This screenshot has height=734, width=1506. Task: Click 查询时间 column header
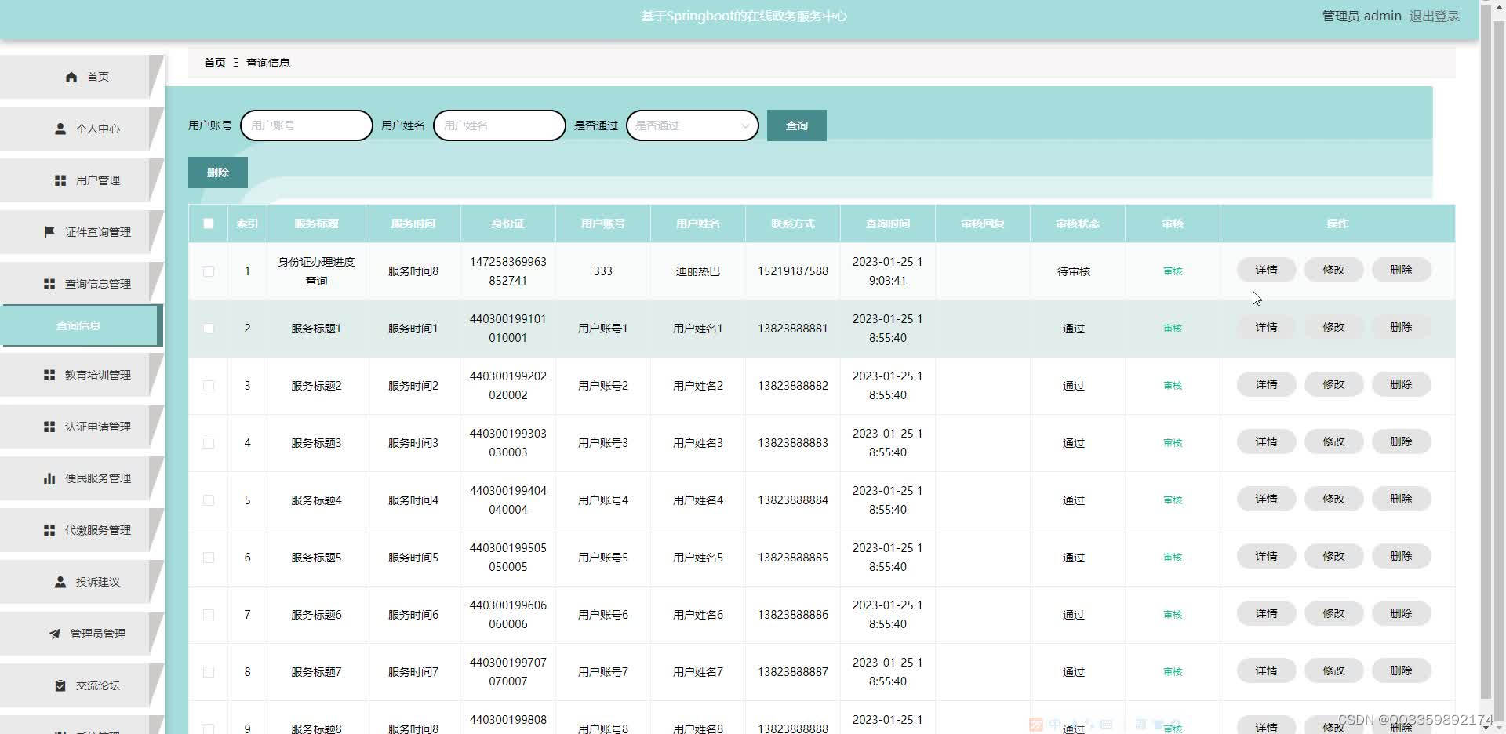coord(888,223)
